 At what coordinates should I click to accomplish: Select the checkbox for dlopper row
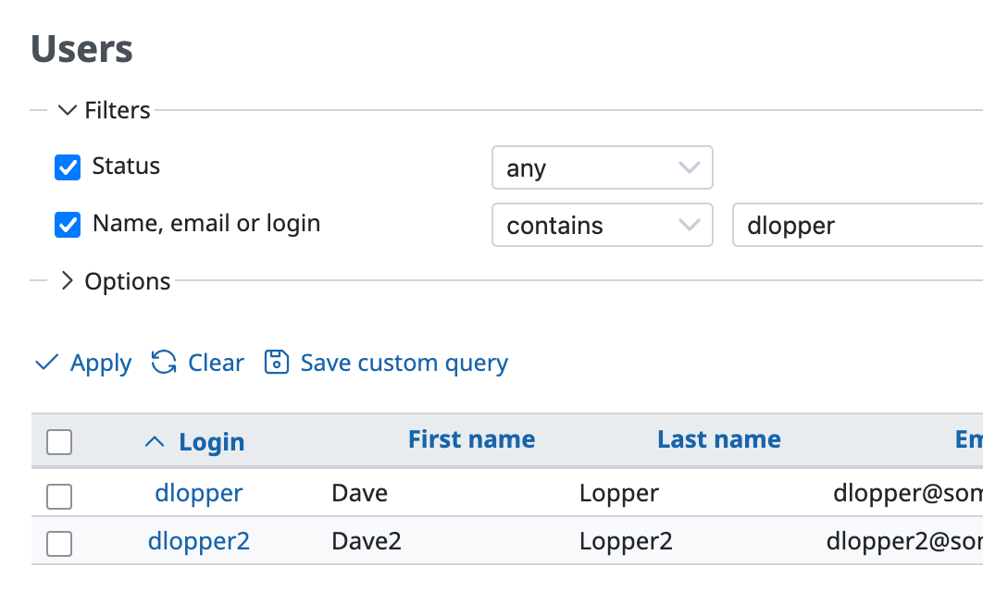59,497
